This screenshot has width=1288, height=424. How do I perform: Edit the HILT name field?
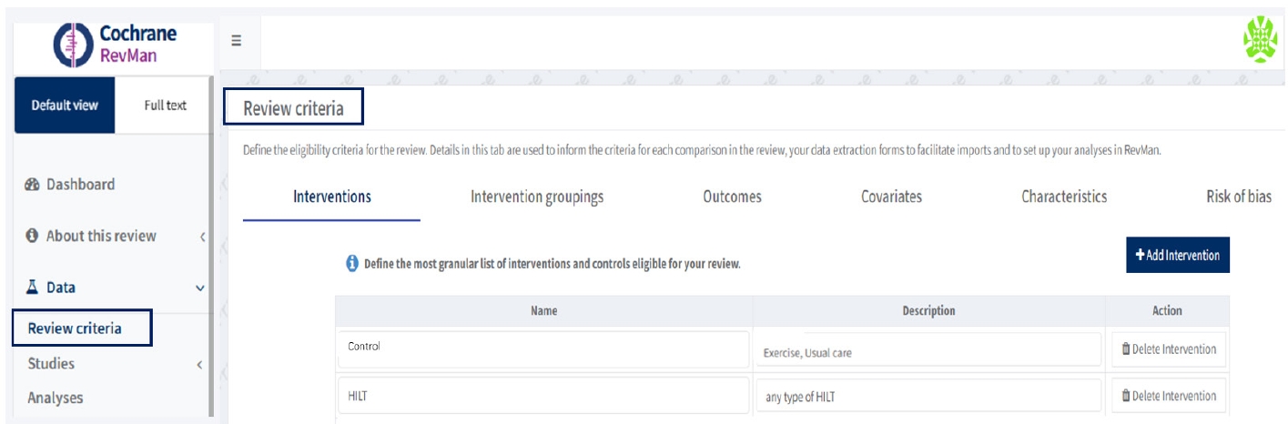(x=543, y=396)
